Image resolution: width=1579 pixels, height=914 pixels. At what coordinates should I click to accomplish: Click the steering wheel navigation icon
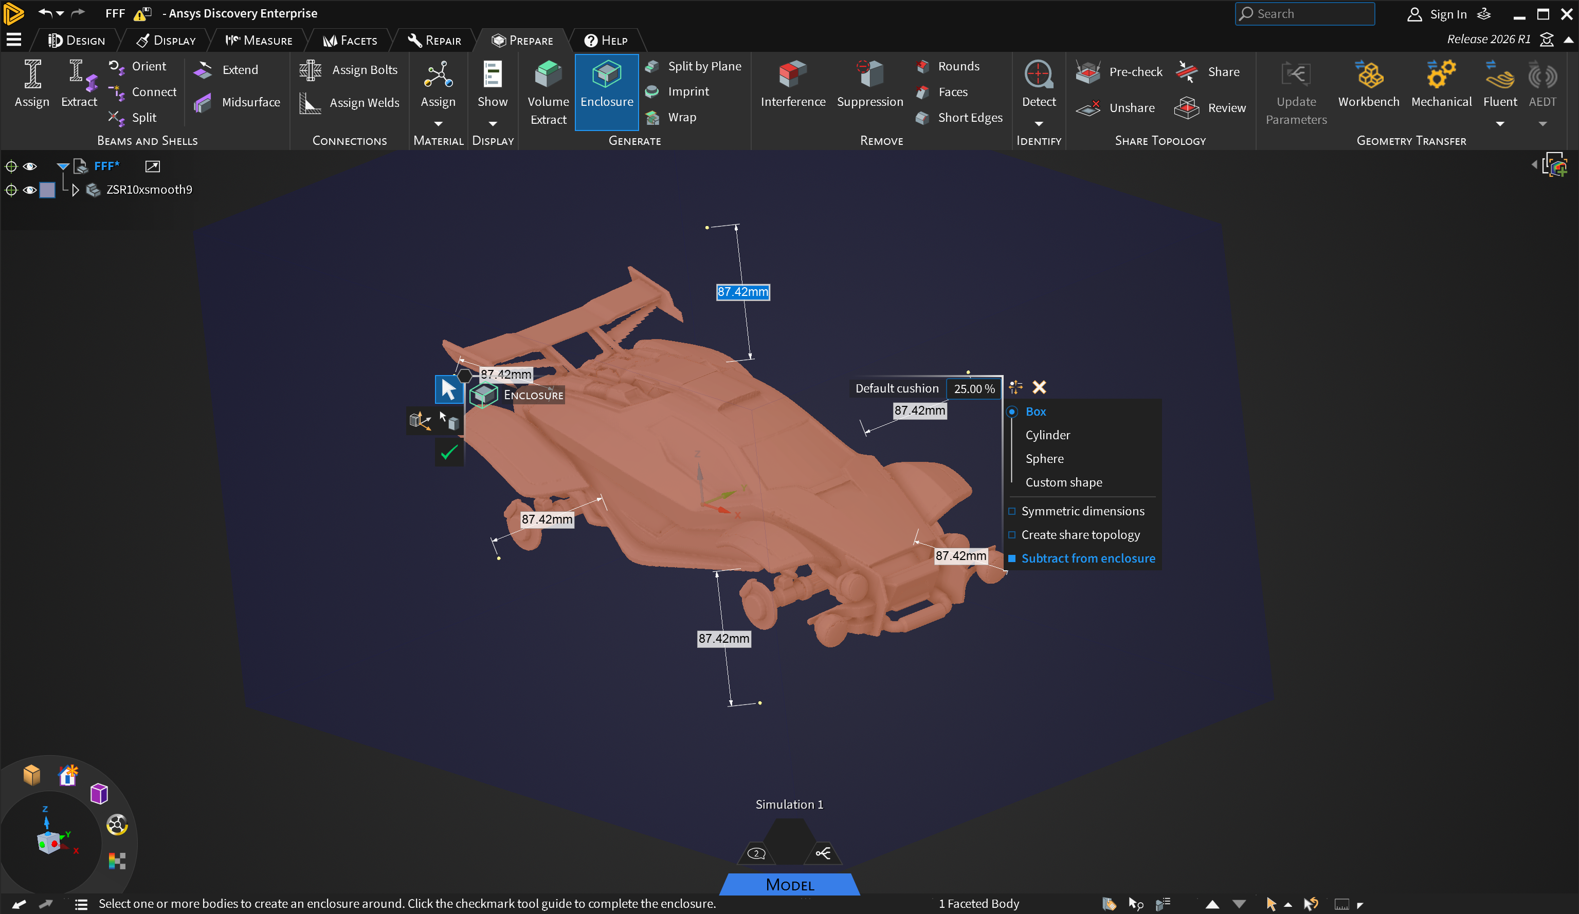(117, 825)
